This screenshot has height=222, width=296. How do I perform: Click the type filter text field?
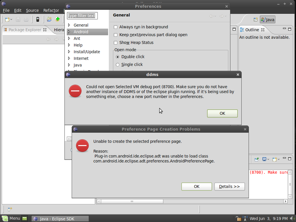(x=82, y=16)
